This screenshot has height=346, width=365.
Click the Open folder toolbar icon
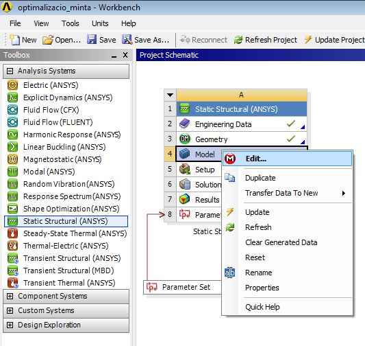point(48,40)
